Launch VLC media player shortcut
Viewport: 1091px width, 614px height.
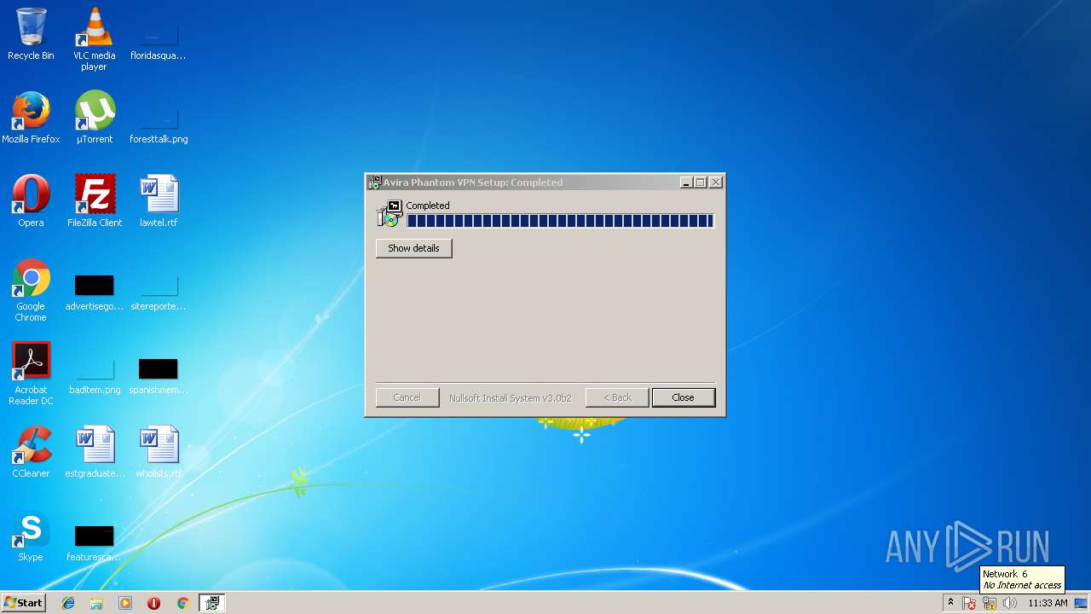click(94, 39)
